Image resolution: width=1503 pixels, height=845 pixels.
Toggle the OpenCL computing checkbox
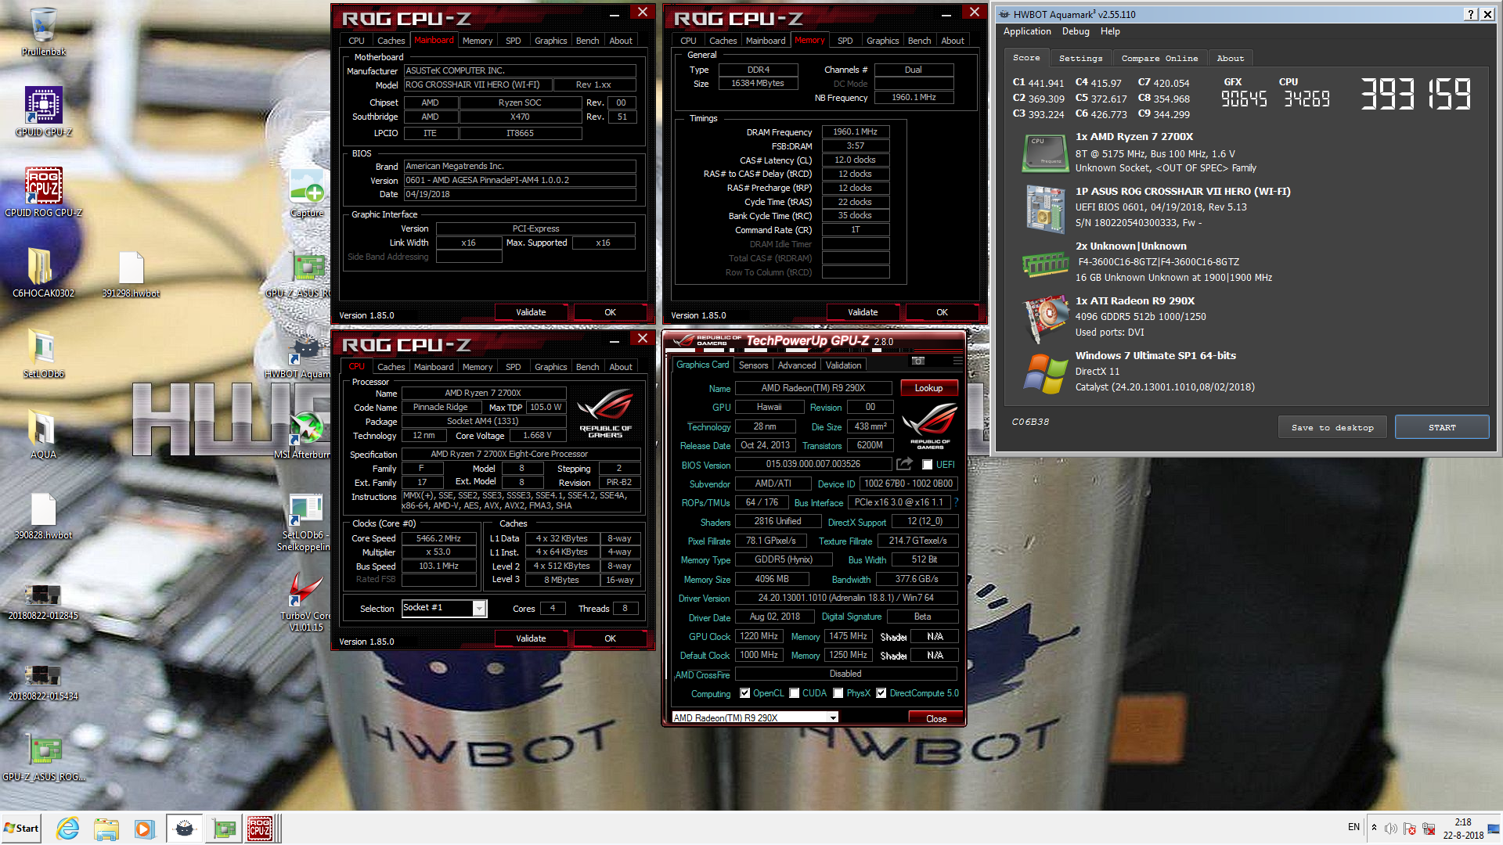pyautogui.click(x=744, y=693)
